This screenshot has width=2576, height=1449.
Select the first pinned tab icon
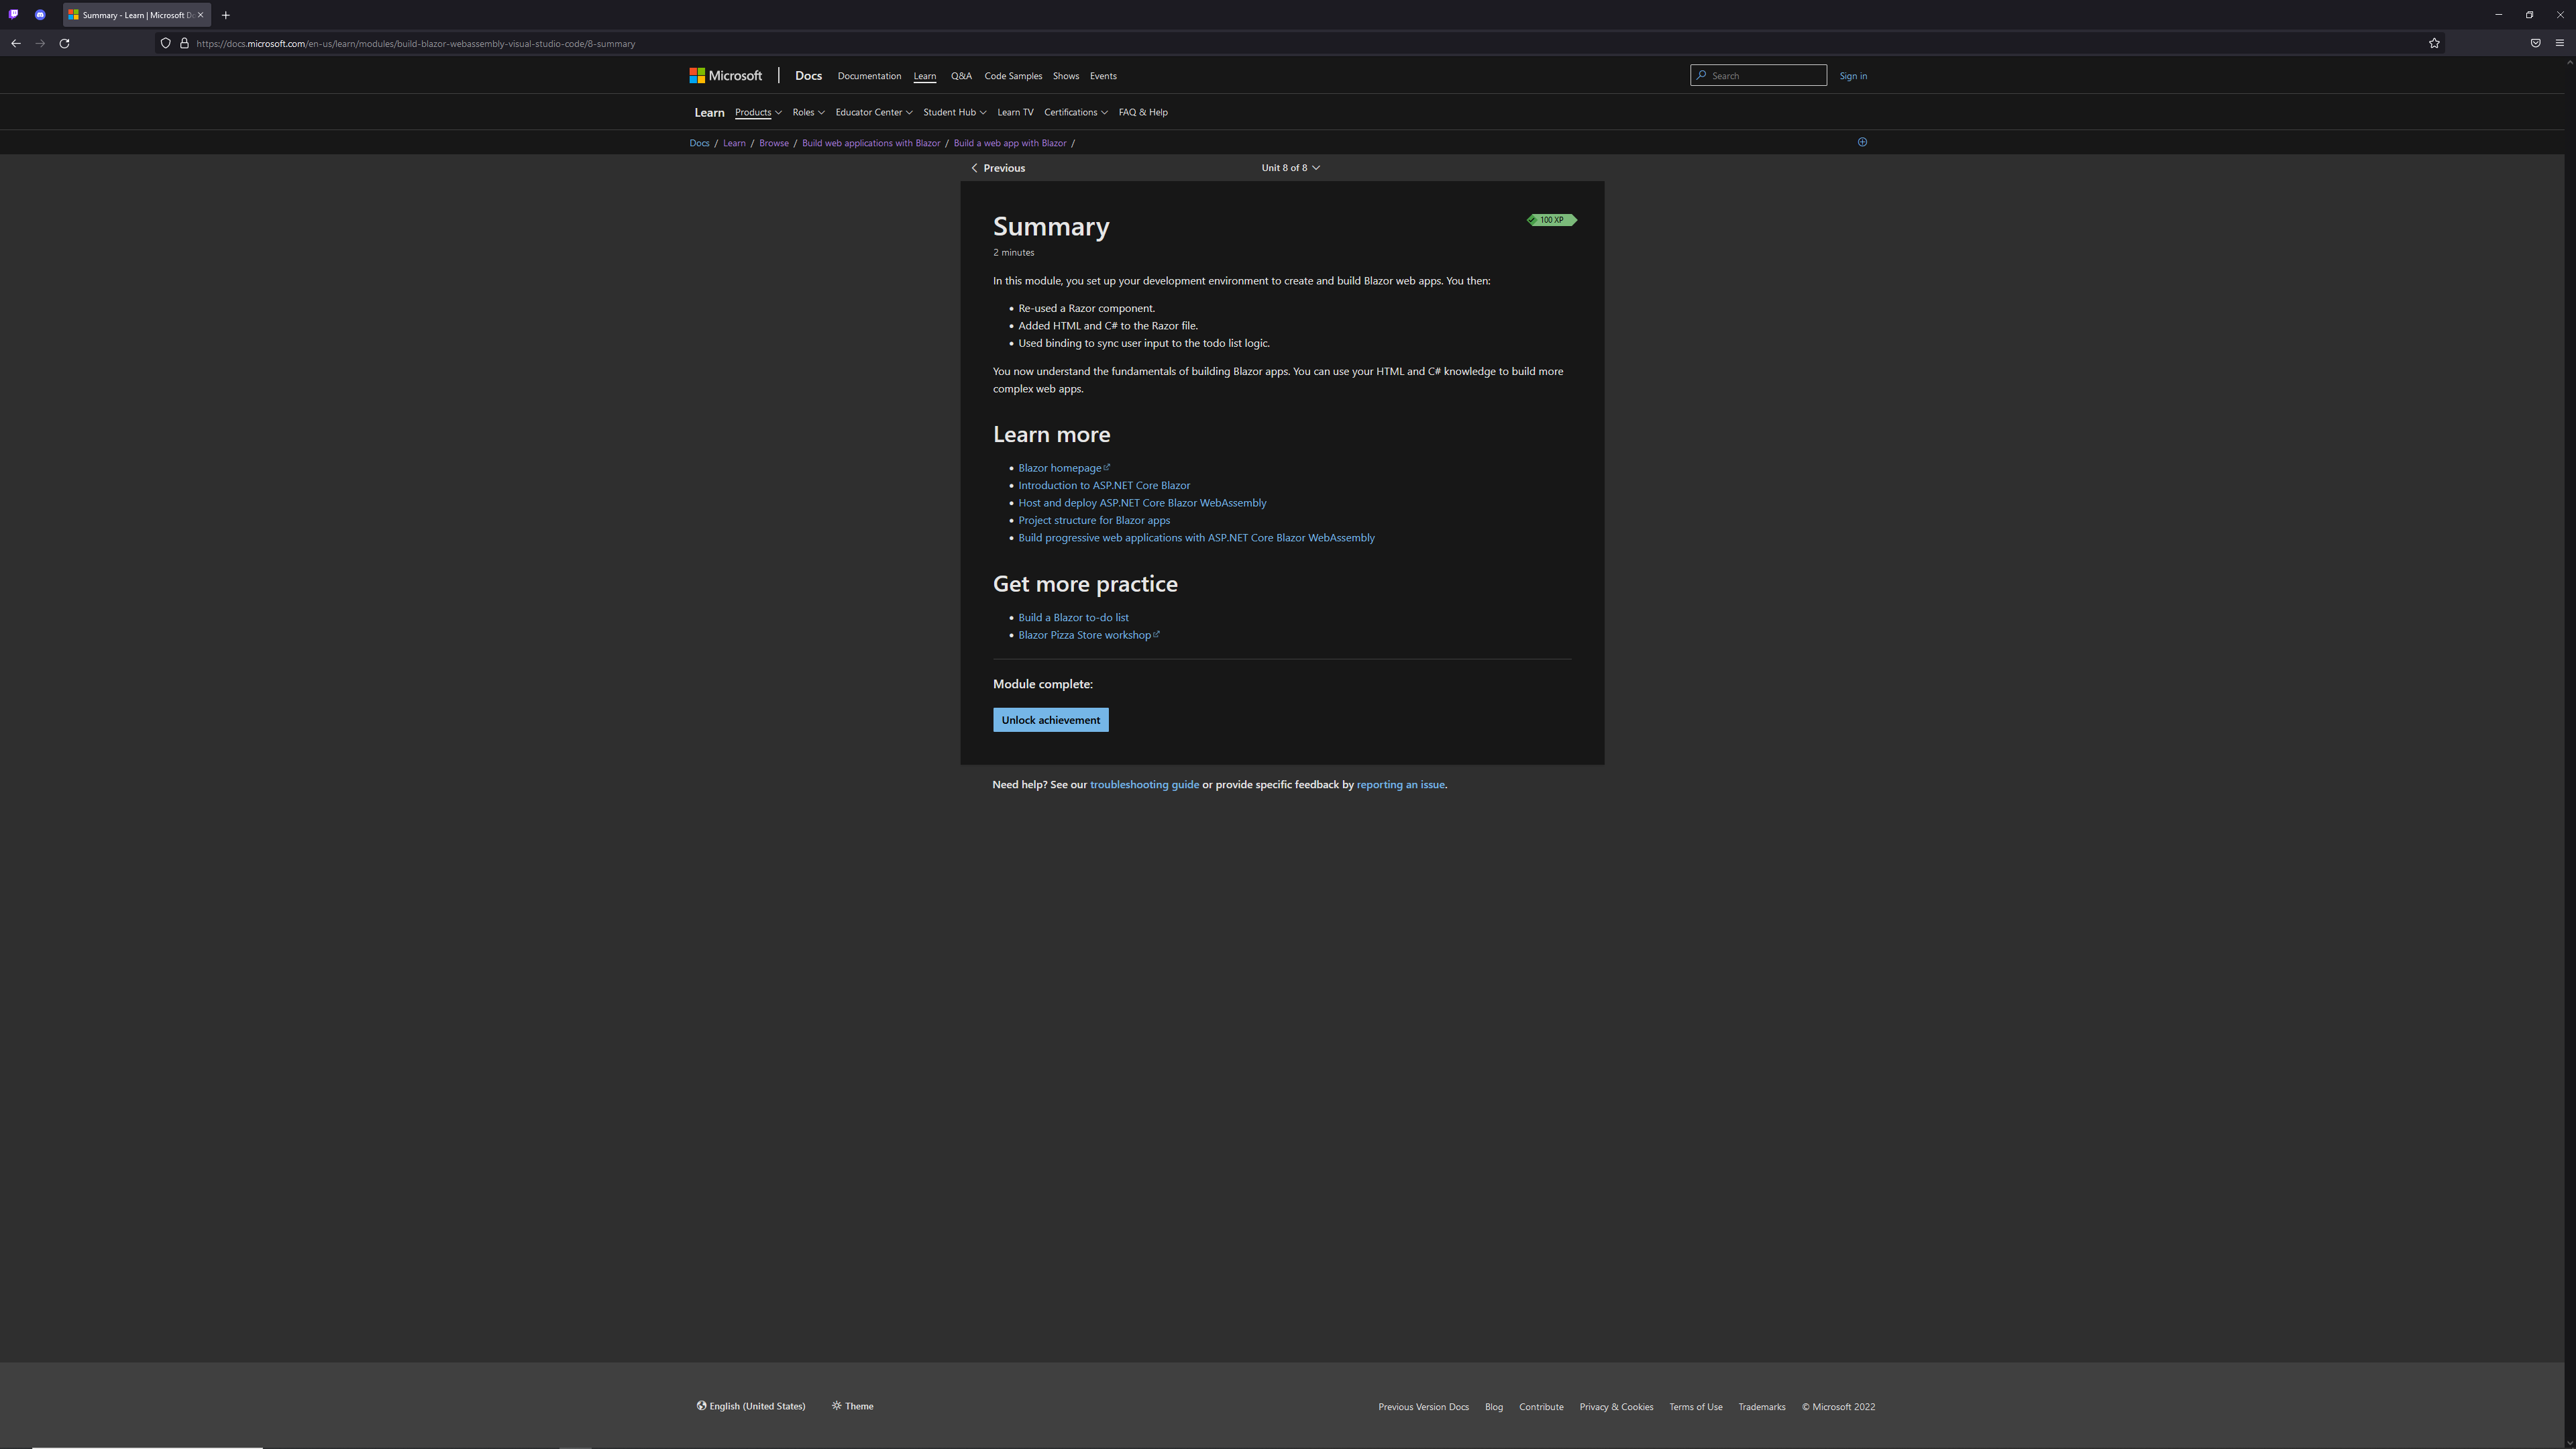click(14, 15)
